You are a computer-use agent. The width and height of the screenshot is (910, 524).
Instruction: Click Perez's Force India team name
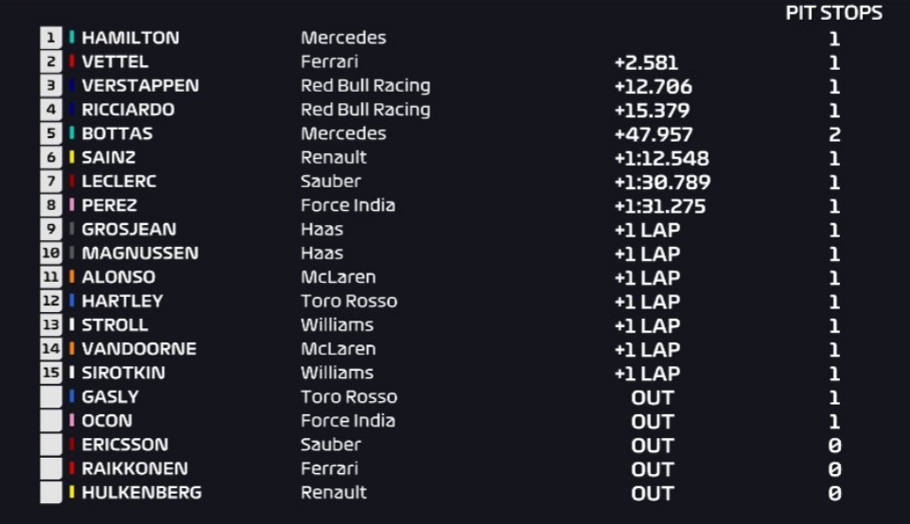(347, 205)
